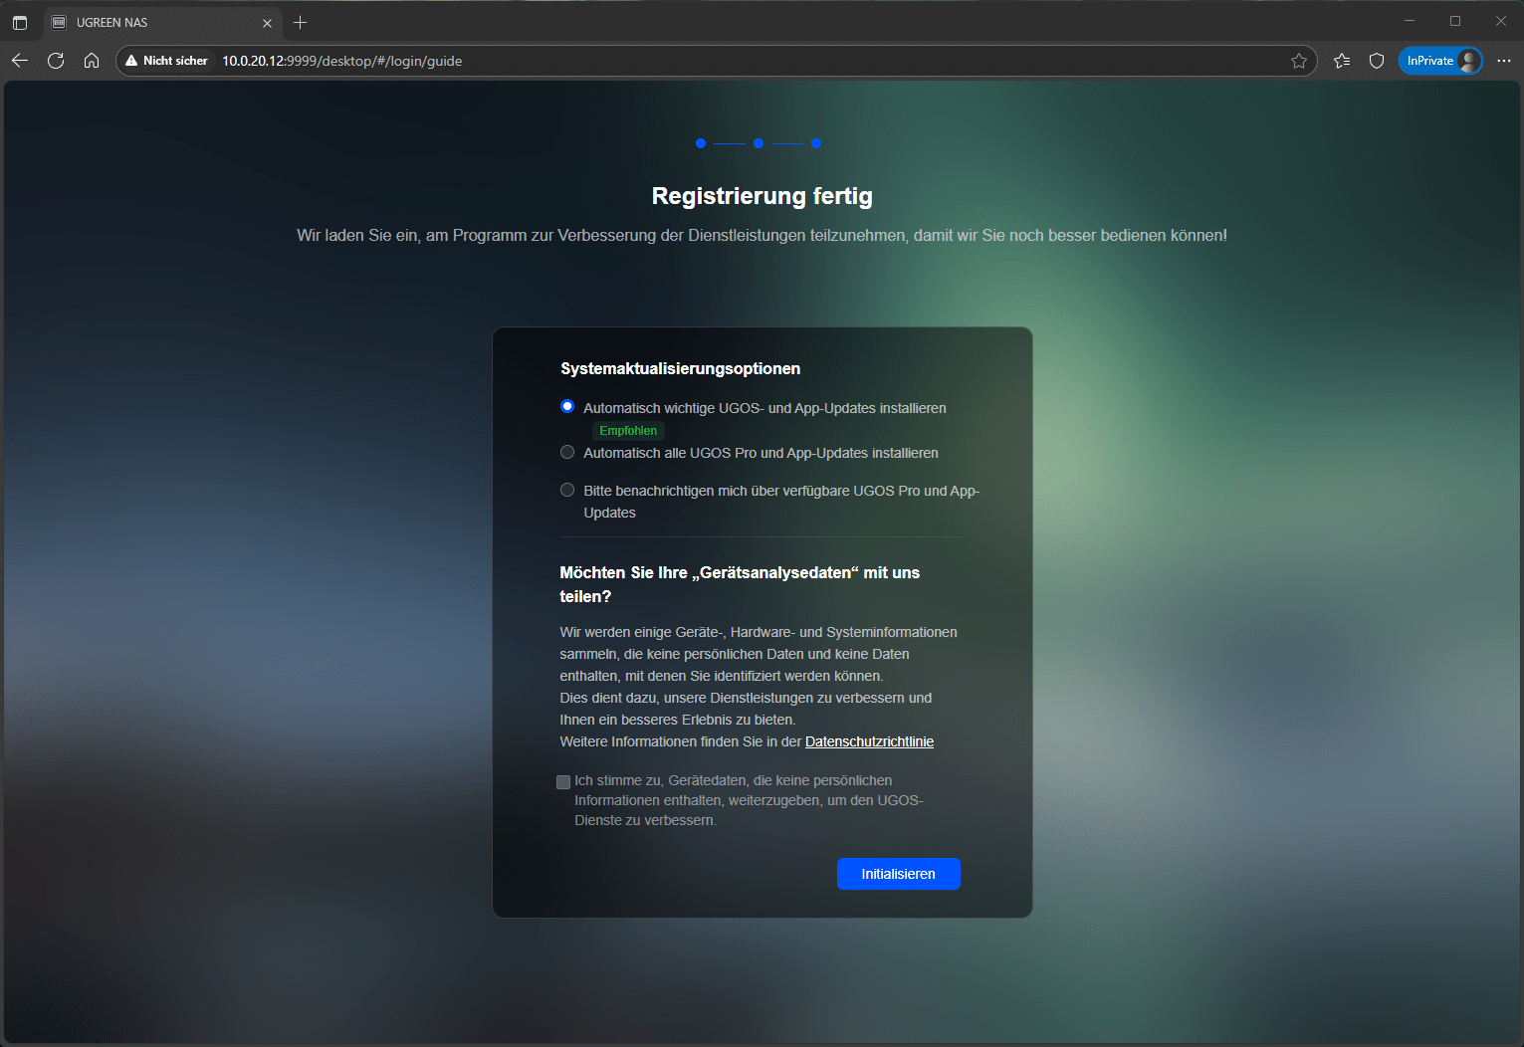This screenshot has height=1047, width=1524.
Task: Click the 'Nicht sicher' security warning
Action: 167,61
